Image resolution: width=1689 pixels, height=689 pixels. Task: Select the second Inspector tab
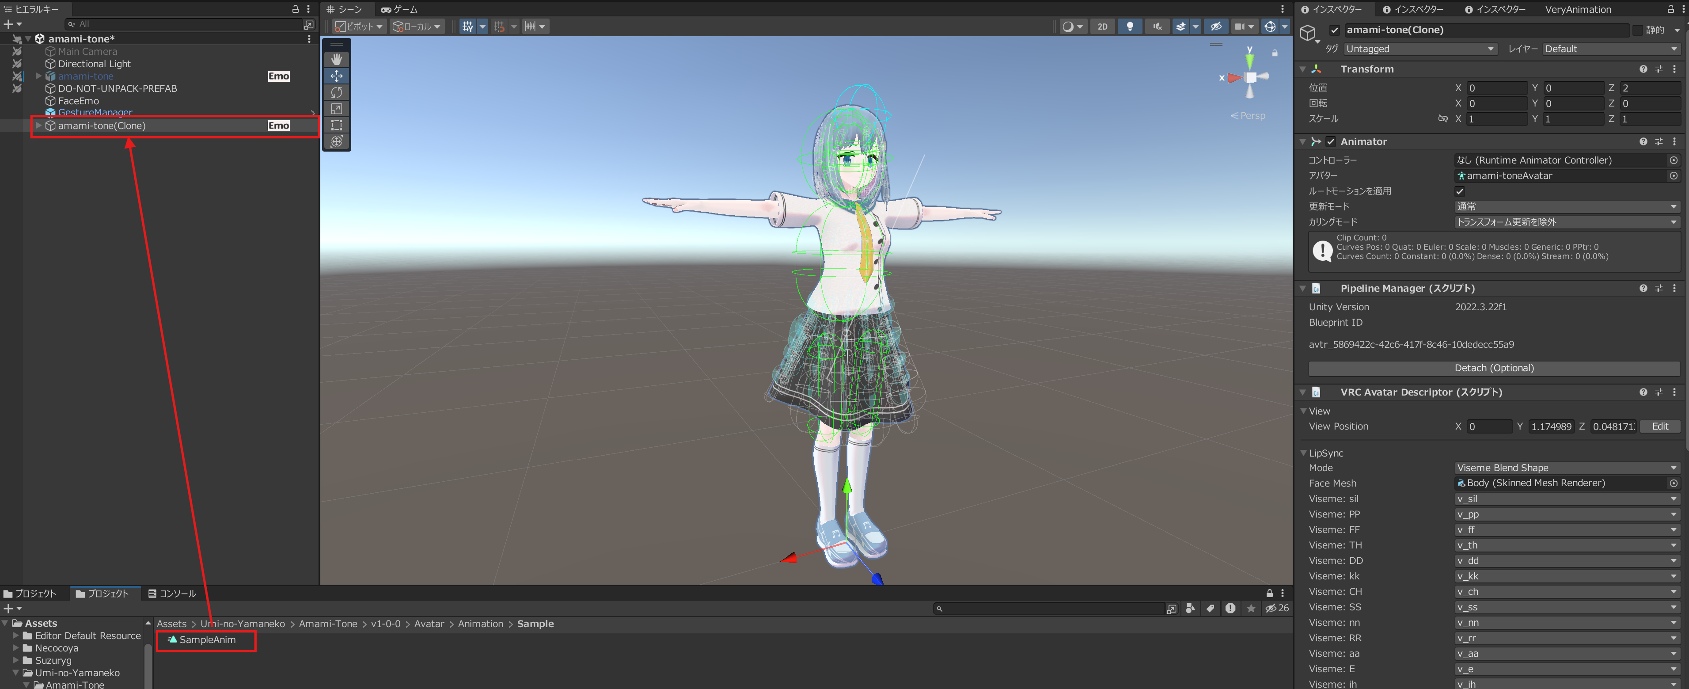(x=1413, y=9)
